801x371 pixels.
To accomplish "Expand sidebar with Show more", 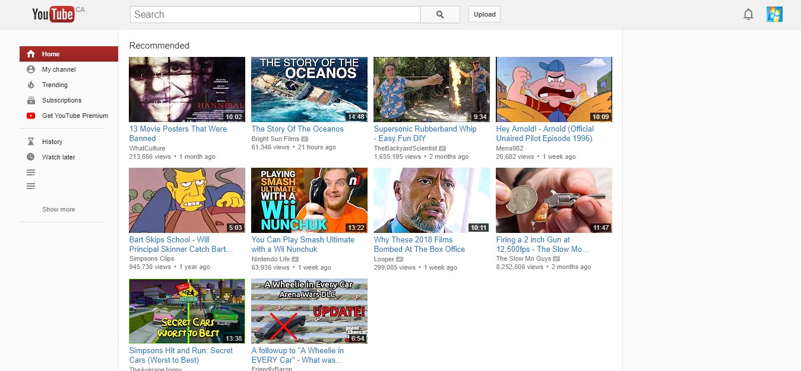I will pos(58,209).
